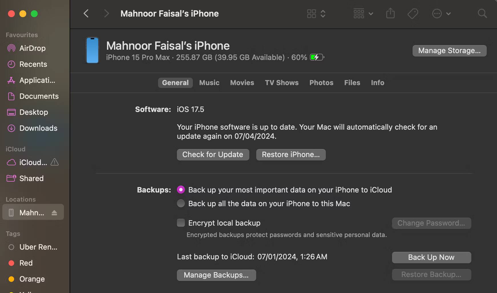Select backing up data to this Mac
Image resolution: width=497 pixels, height=293 pixels.
click(181, 203)
